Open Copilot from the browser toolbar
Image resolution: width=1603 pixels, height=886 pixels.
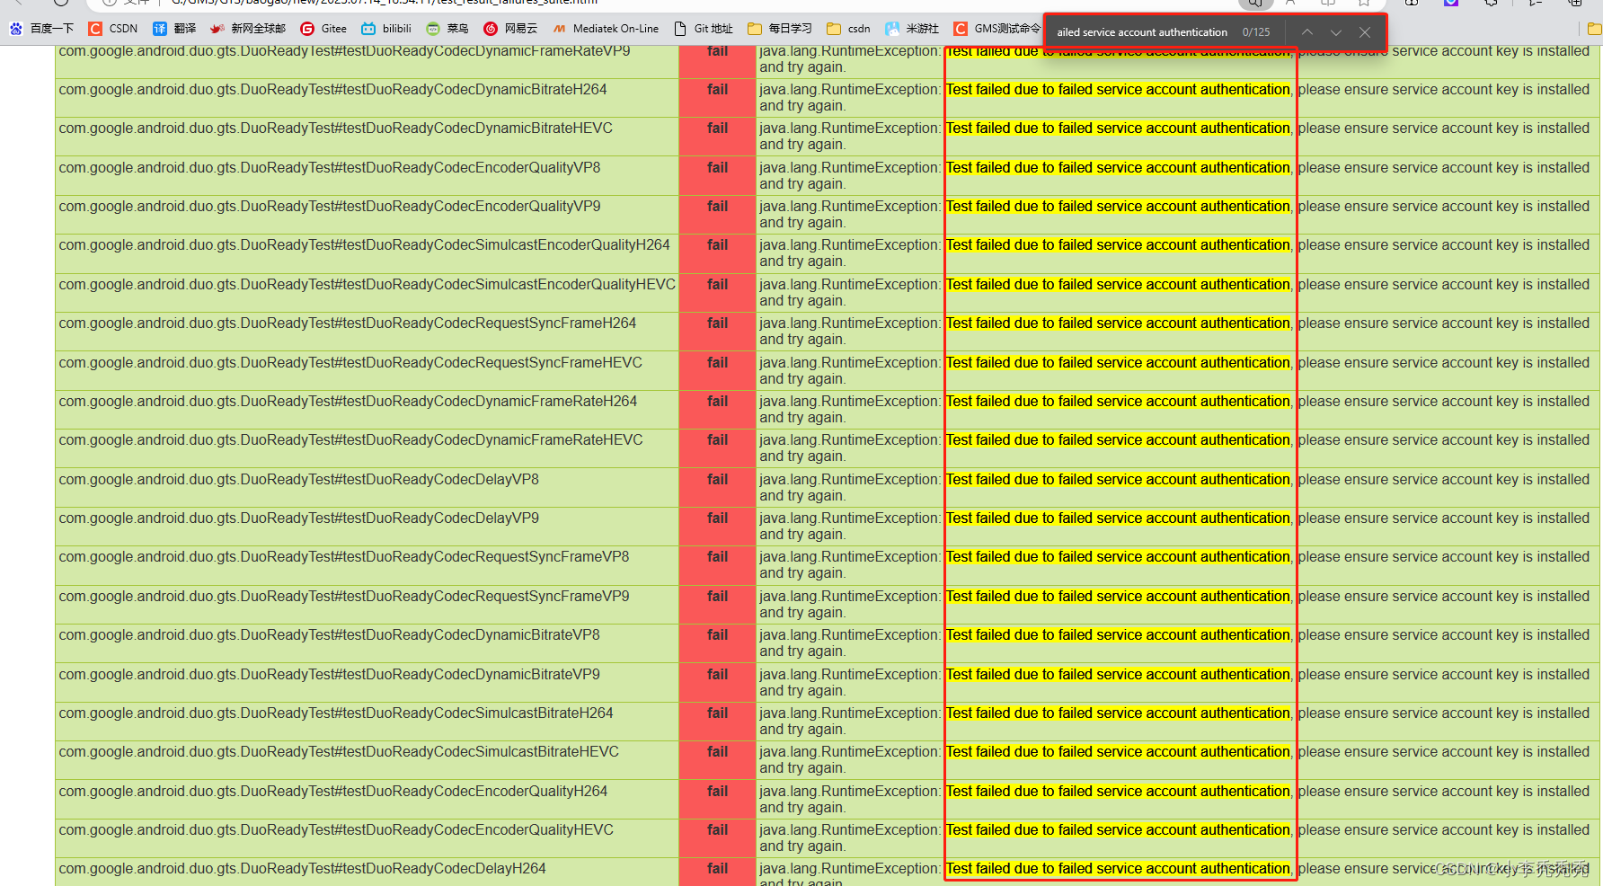click(1450, 4)
